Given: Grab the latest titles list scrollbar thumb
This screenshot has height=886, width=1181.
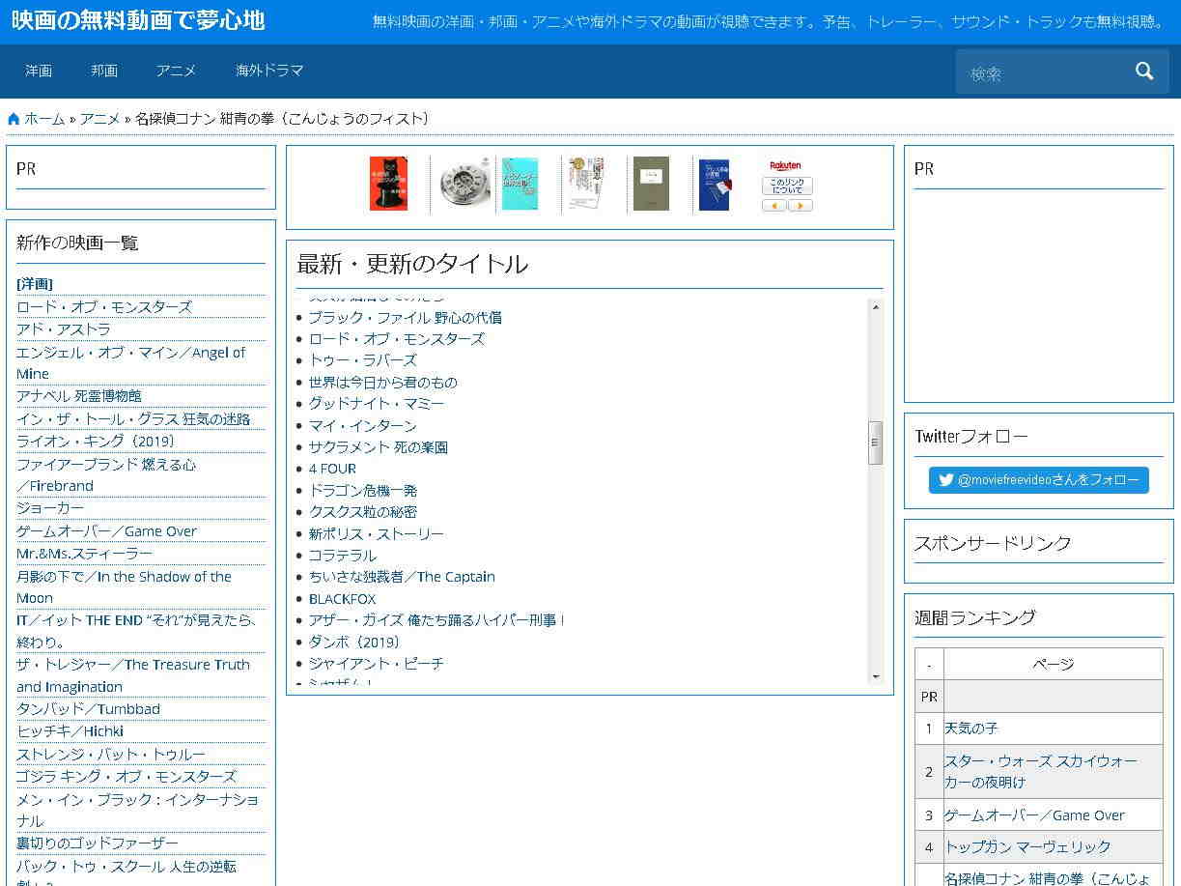Looking at the screenshot, I should [x=876, y=443].
